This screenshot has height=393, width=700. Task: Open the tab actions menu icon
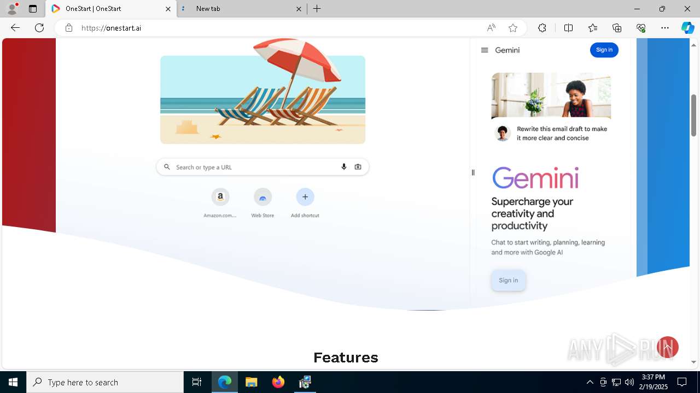[x=33, y=9]
